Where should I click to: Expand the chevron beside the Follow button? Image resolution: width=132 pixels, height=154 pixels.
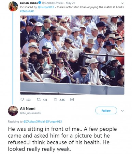tap(122, 111)
